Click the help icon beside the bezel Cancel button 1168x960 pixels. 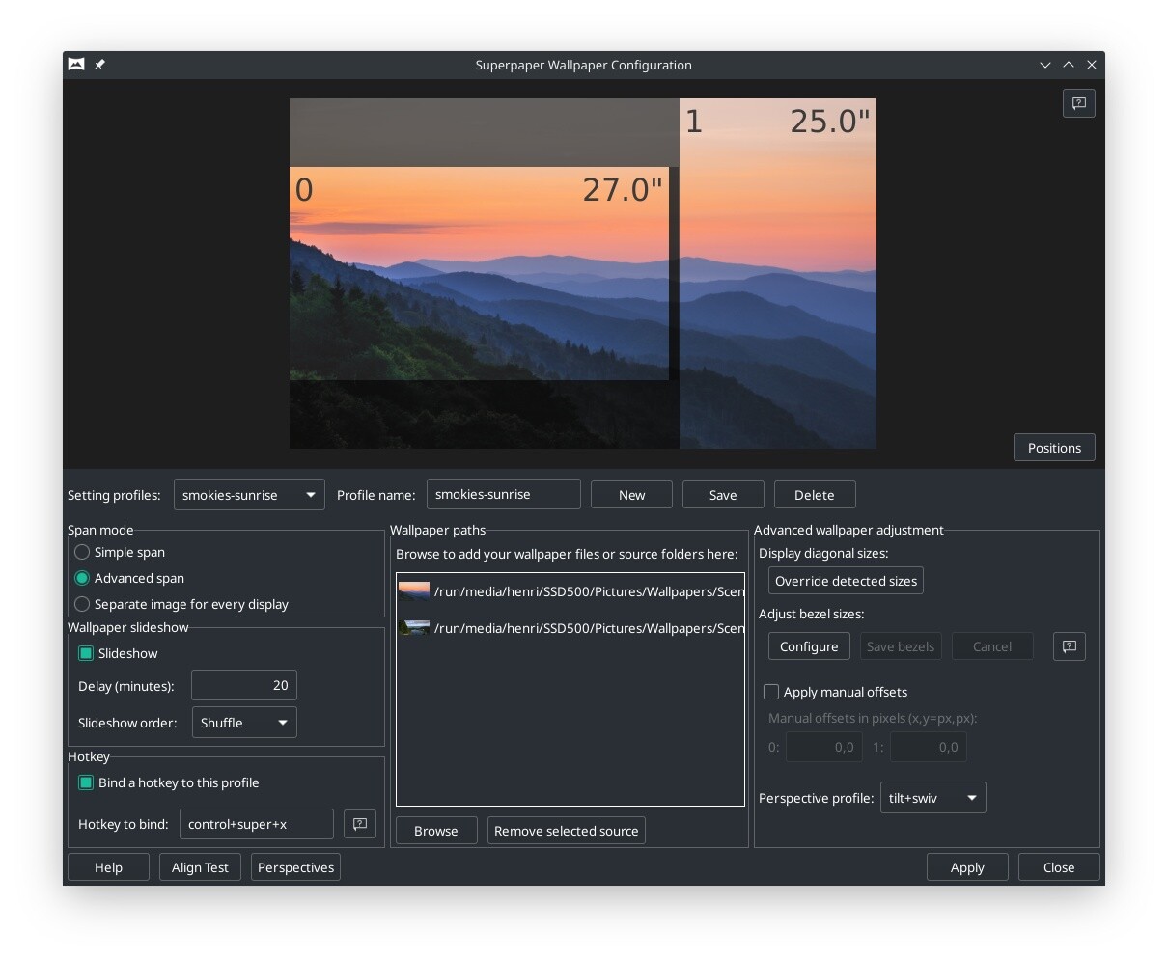(x=1069, y=646)
